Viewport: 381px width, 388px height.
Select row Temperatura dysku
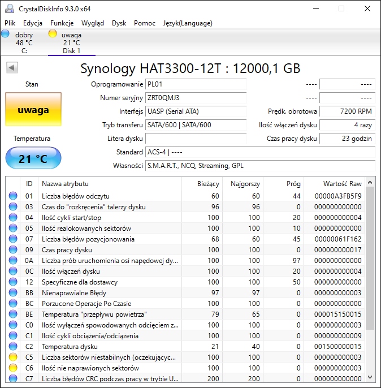point(185,346)
